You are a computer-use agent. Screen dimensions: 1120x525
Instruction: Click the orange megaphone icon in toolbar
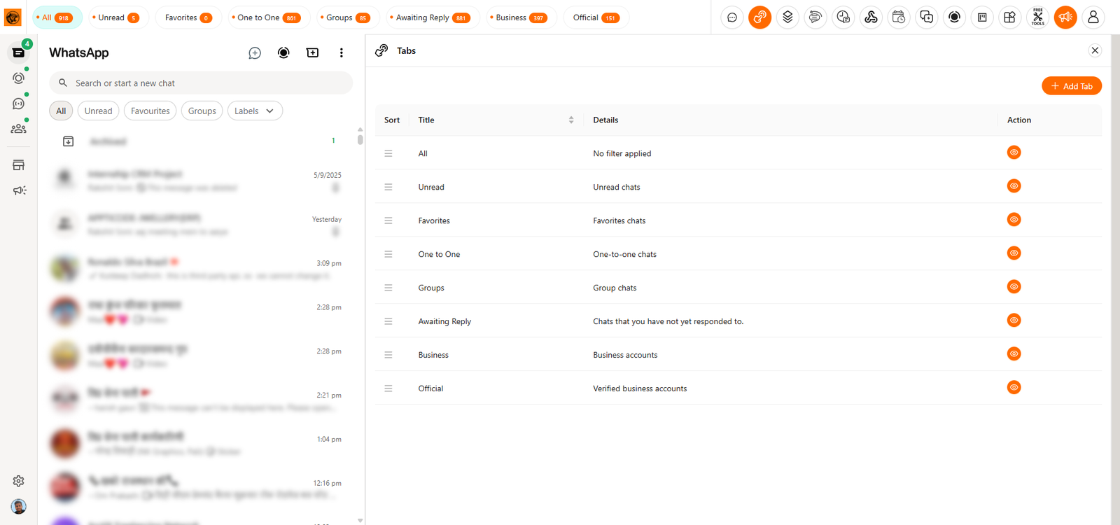coord(1065,17)
